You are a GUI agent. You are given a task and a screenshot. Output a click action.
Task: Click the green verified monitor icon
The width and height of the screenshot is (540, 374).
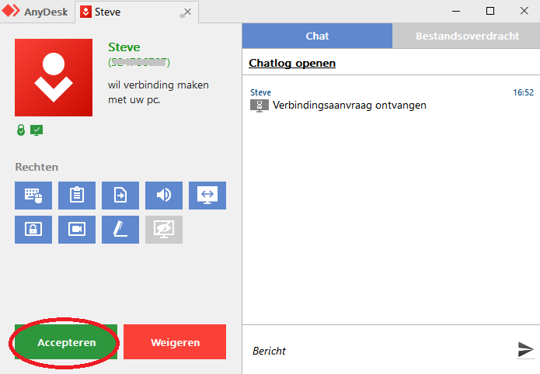point(37,130)
